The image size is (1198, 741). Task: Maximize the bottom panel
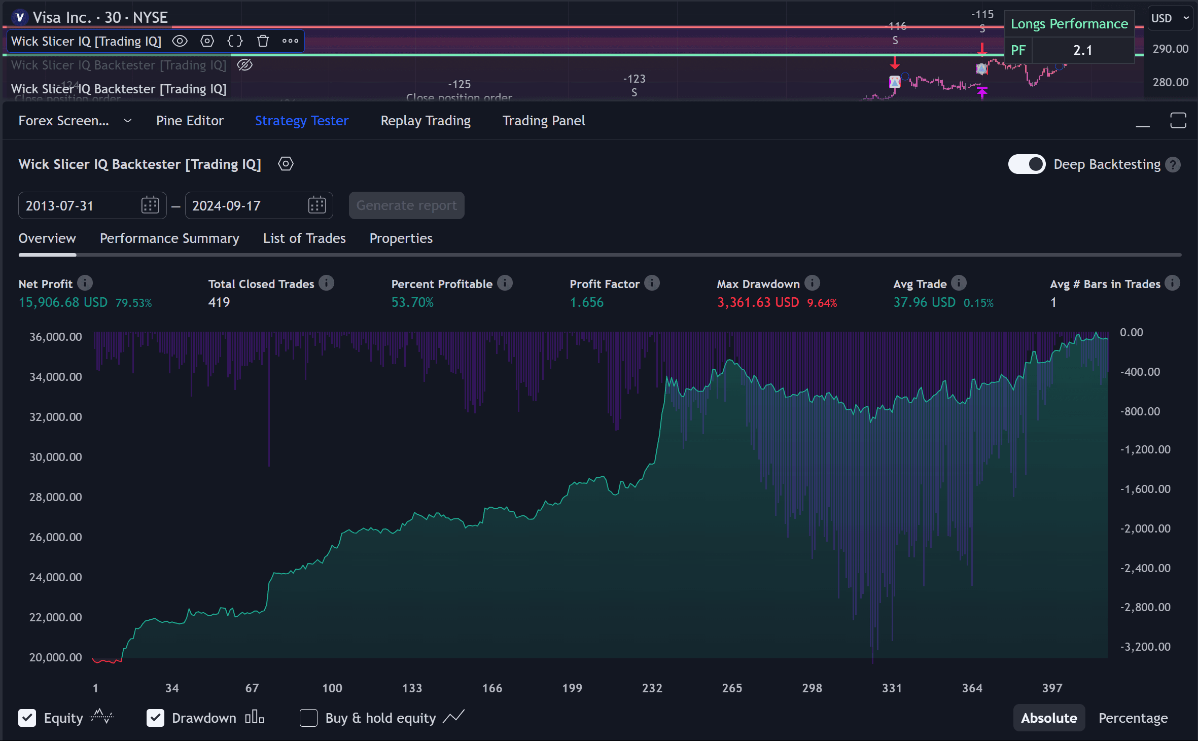click(x=1178, y=121)
